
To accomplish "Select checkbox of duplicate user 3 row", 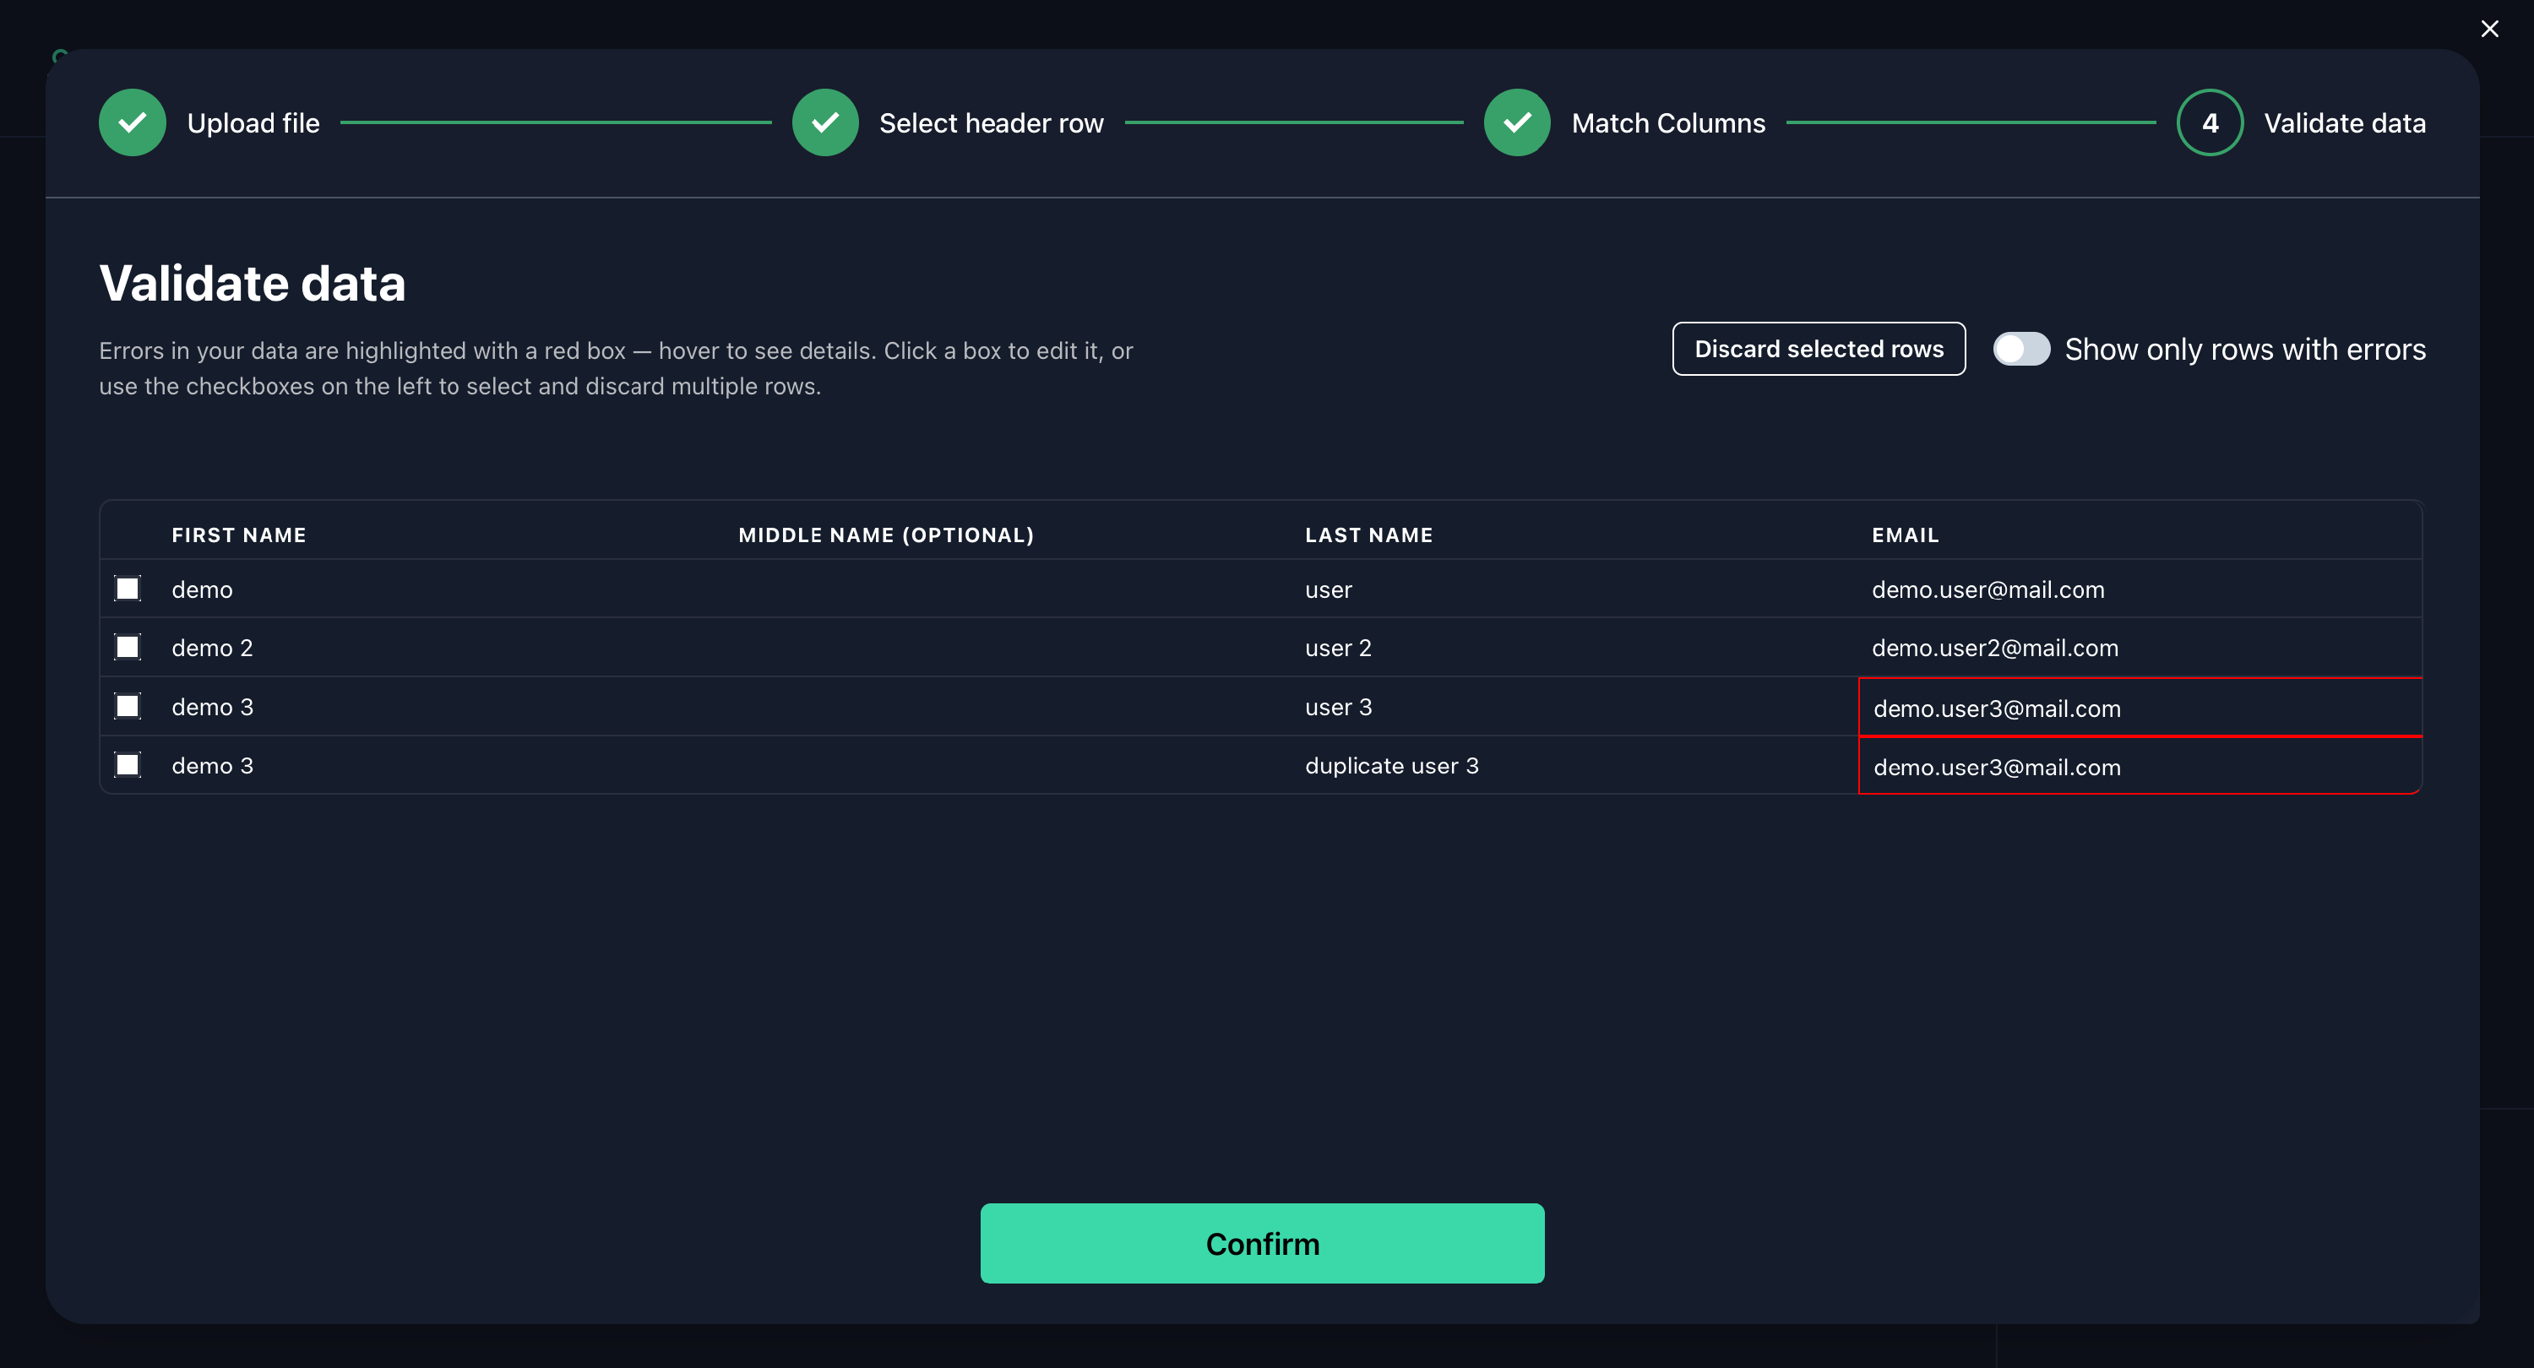I will [128, 765].
